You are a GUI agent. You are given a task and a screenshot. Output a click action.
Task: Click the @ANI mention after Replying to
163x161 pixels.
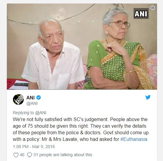41,113
